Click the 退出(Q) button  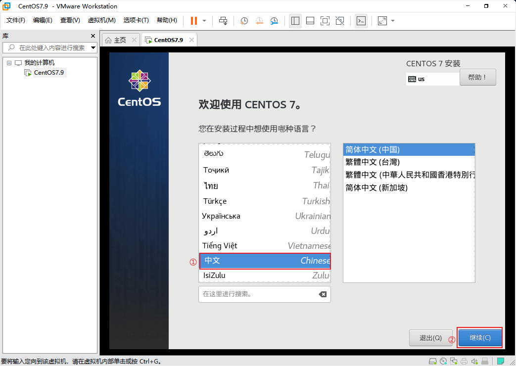[x=430, y=338]
